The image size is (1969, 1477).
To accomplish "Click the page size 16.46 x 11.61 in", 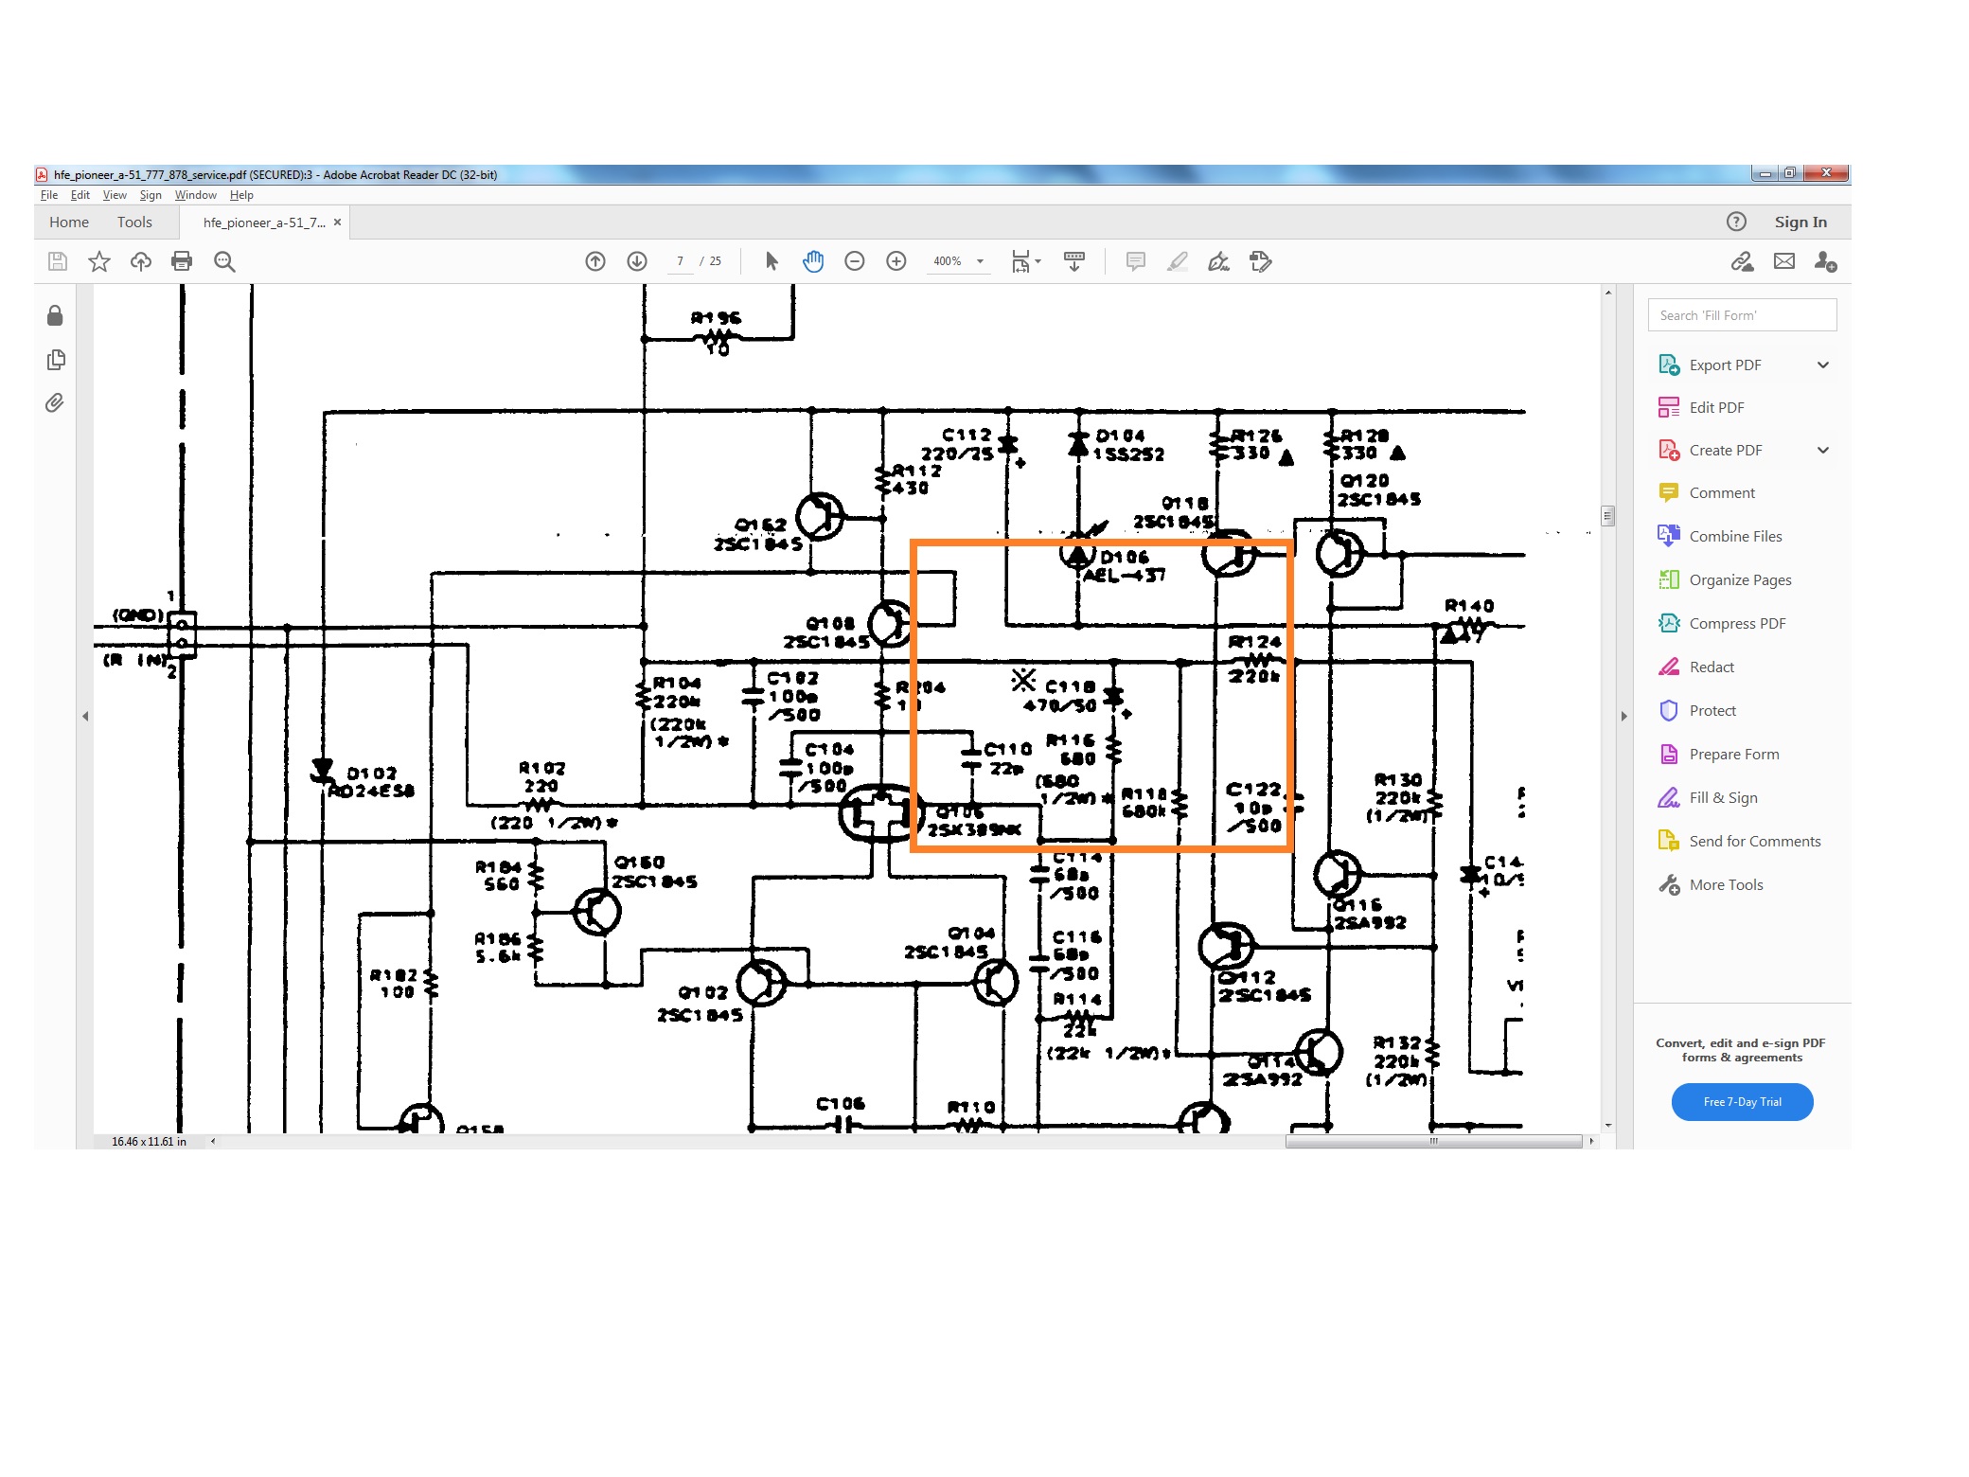I will tap(149, 1142).
